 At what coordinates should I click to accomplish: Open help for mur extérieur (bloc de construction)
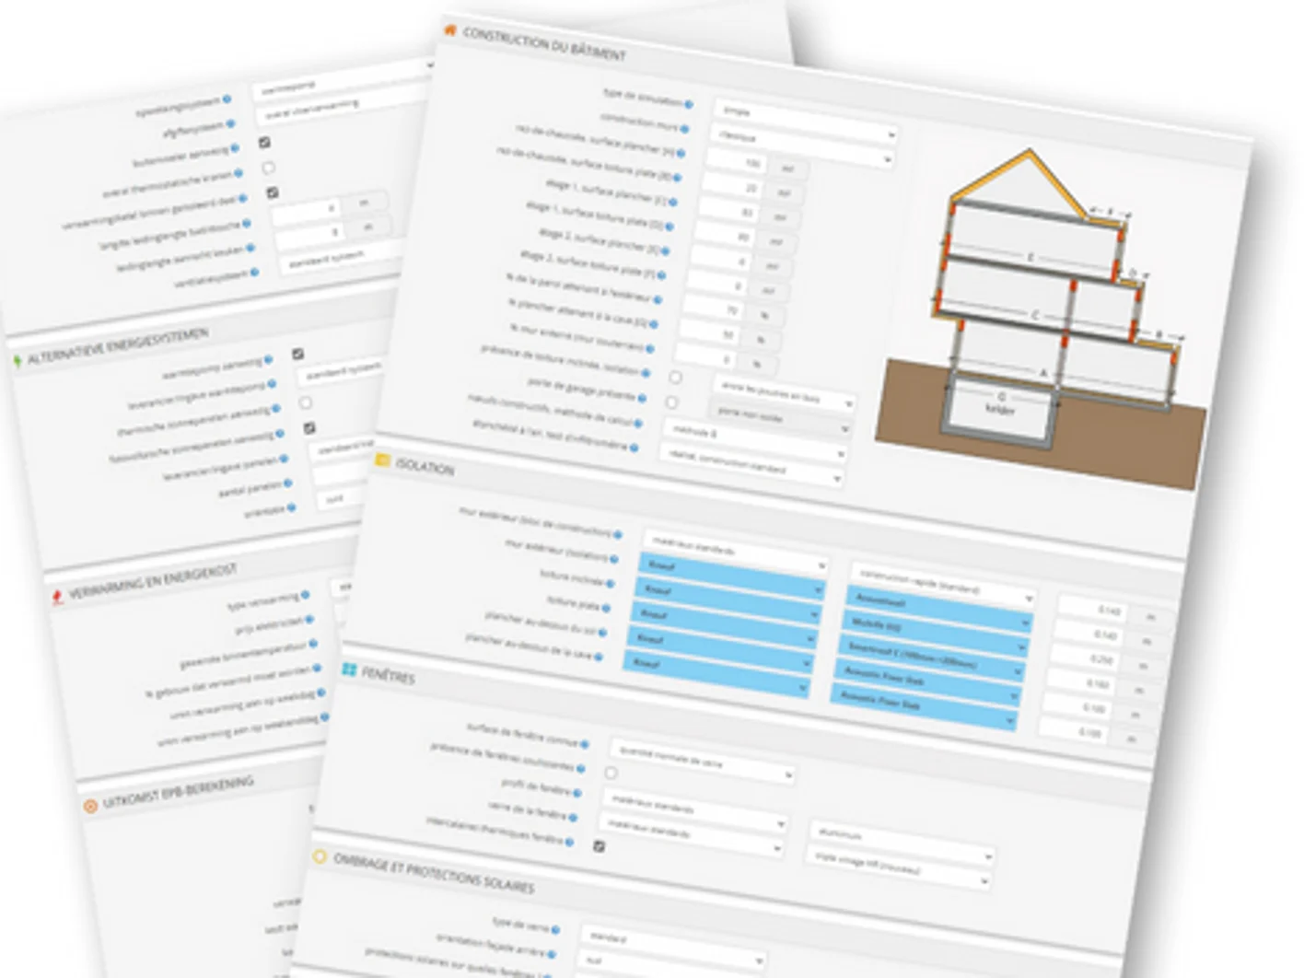[x=618, y=534]
